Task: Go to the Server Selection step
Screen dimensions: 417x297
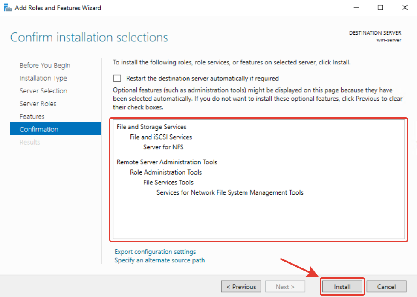Action: click(43, 91)
